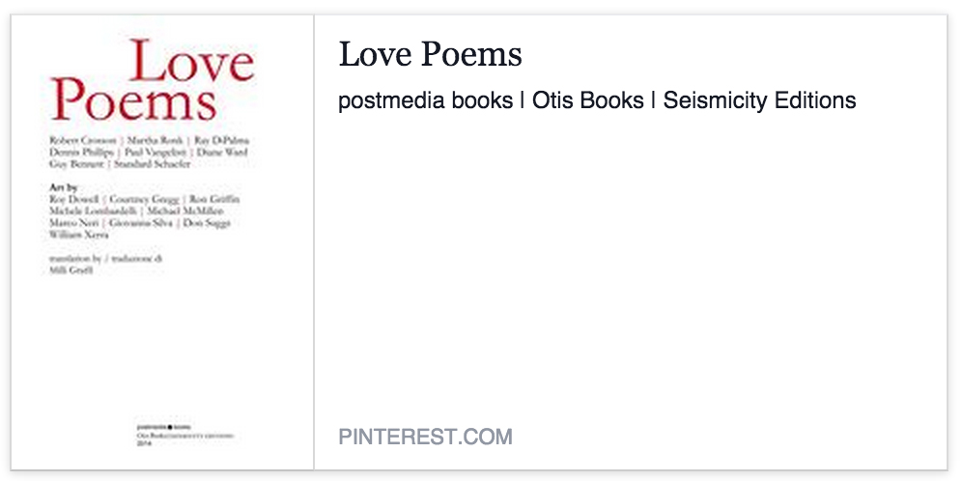
Task: Open the Love Poems book cover thumbnail
Action: [x=162, y=242]
